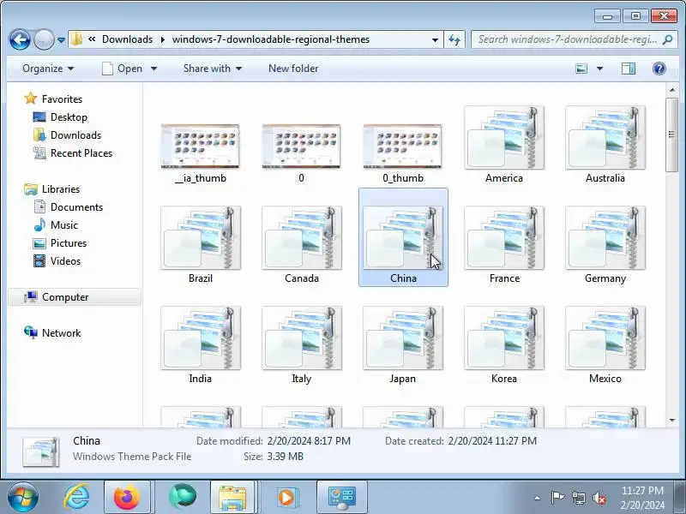Click the vertical scrollbar thumb
686x514 pixels.
pyautogui.click(x=671, y=134)
